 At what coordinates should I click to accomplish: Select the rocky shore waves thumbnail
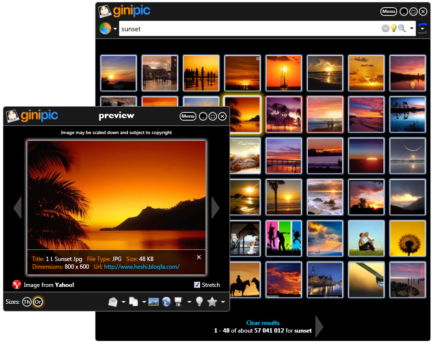coord(325,197)
